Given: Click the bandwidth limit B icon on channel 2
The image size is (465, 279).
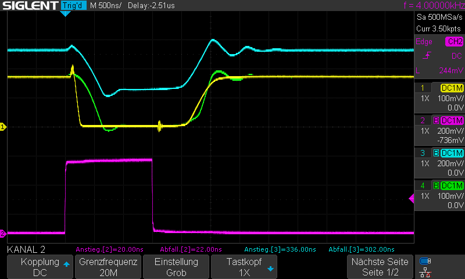Looking at the screenshot, I should pos(437,120).
